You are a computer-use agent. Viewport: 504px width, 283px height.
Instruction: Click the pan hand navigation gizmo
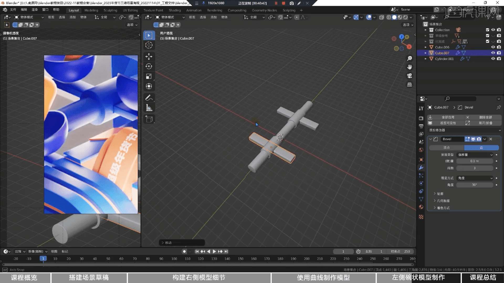point(409,67)
